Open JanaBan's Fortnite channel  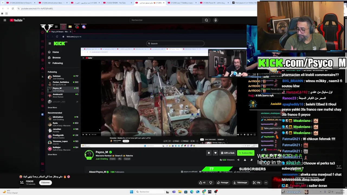click(x=63, y=130)
